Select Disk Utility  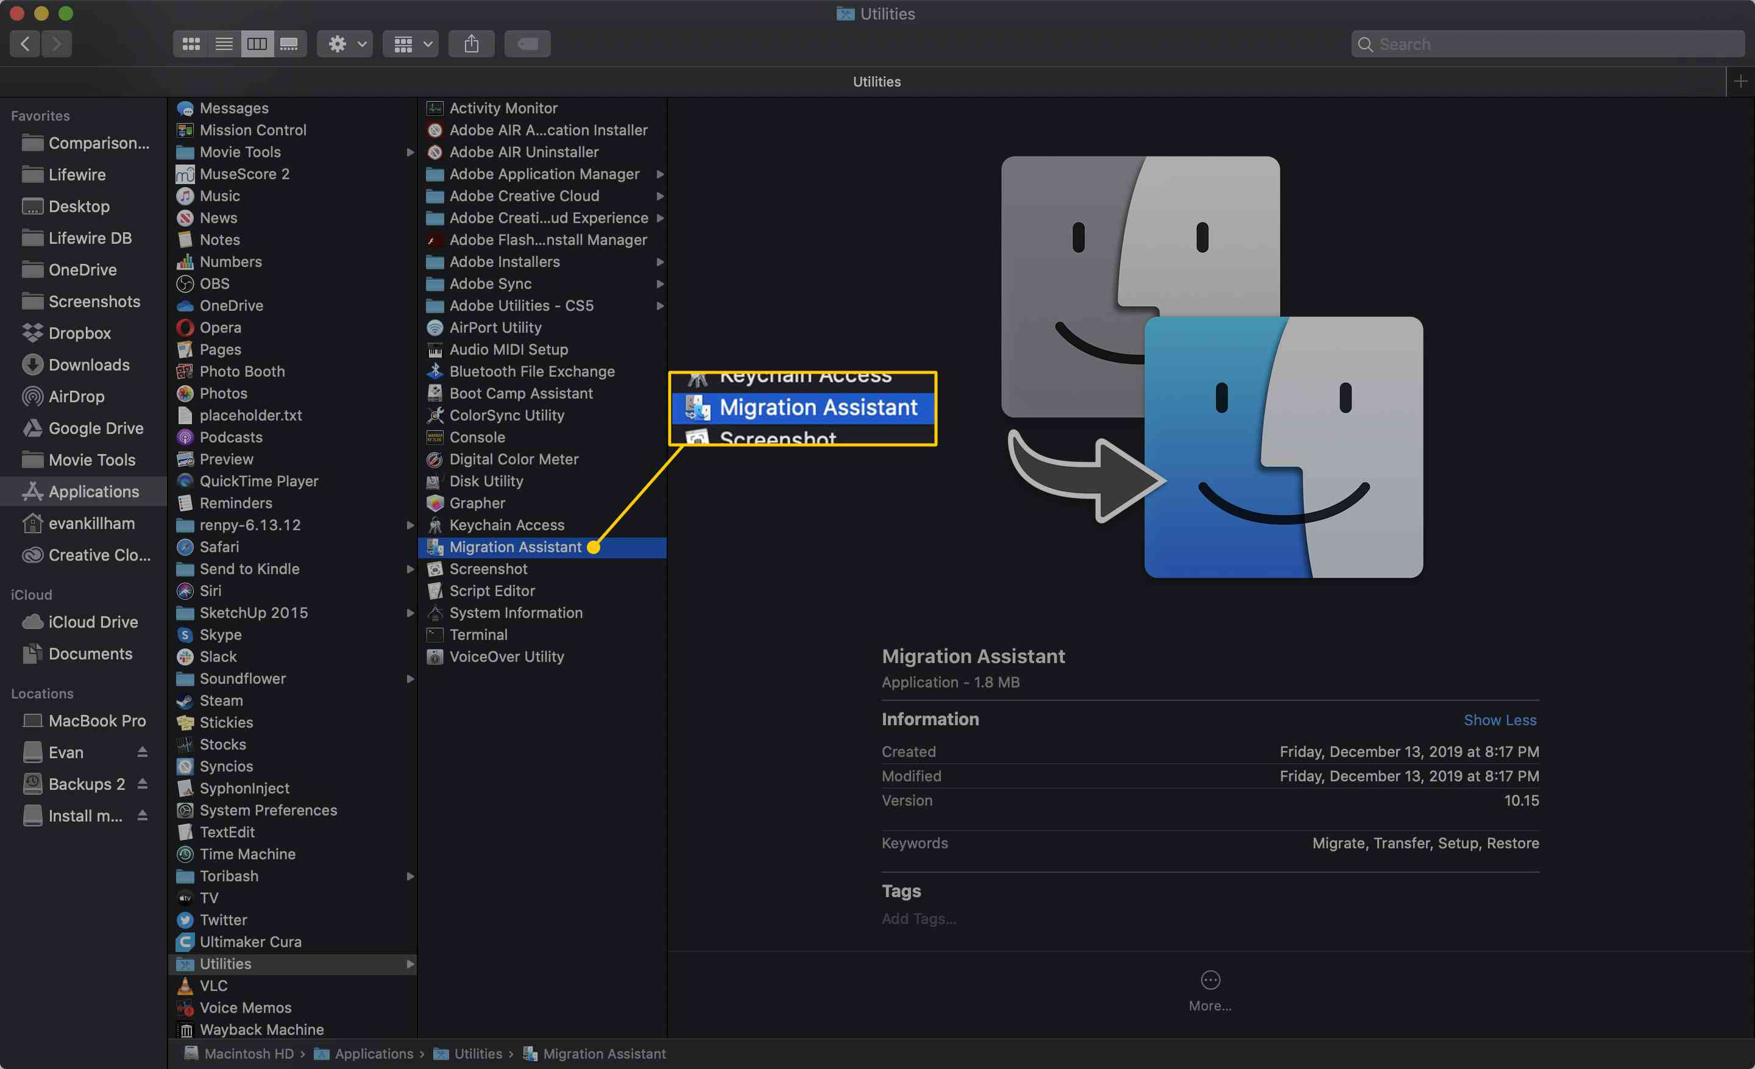(543, 481)
